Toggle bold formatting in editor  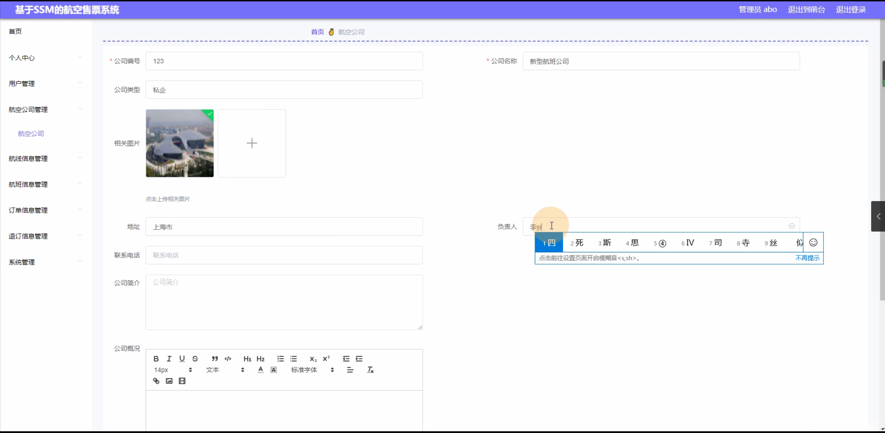point(156,359)
